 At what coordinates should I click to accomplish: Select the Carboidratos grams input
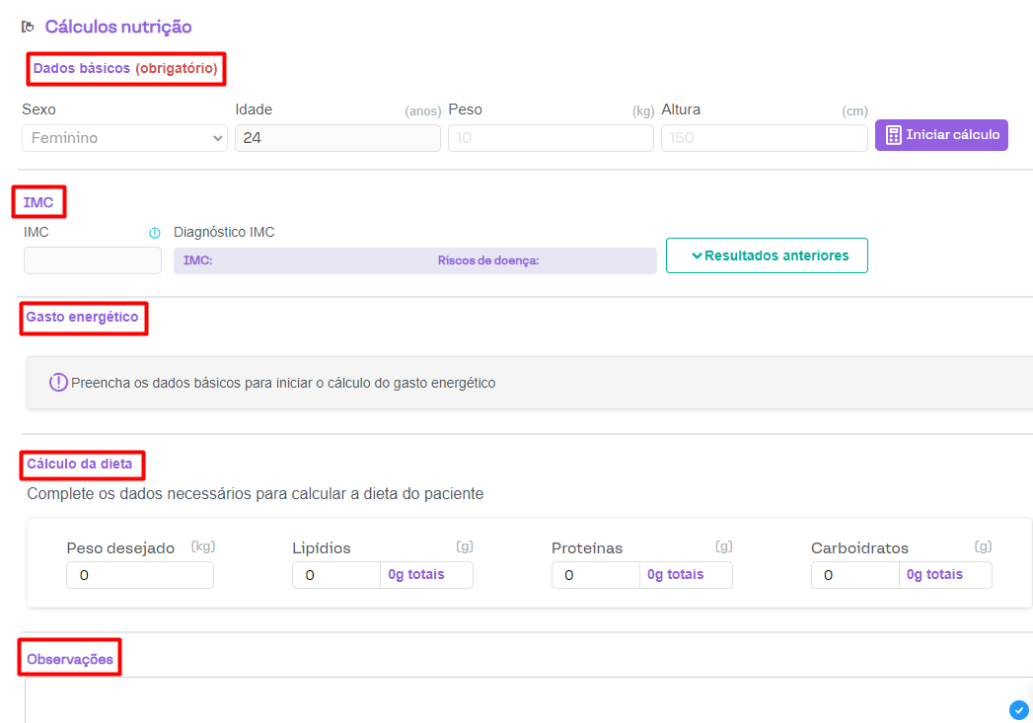(x=855, y=575)
